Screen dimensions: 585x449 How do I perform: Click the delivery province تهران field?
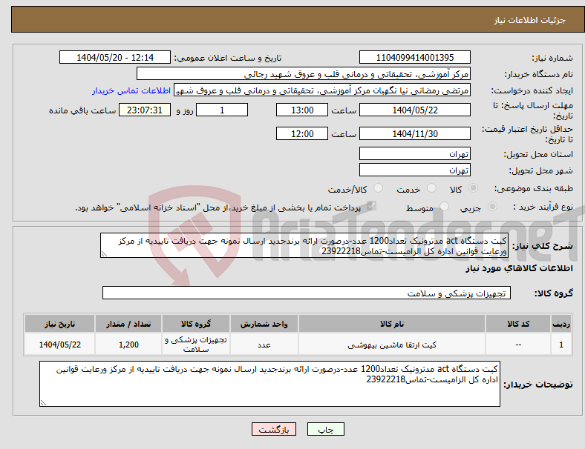[x=415, y=154]
